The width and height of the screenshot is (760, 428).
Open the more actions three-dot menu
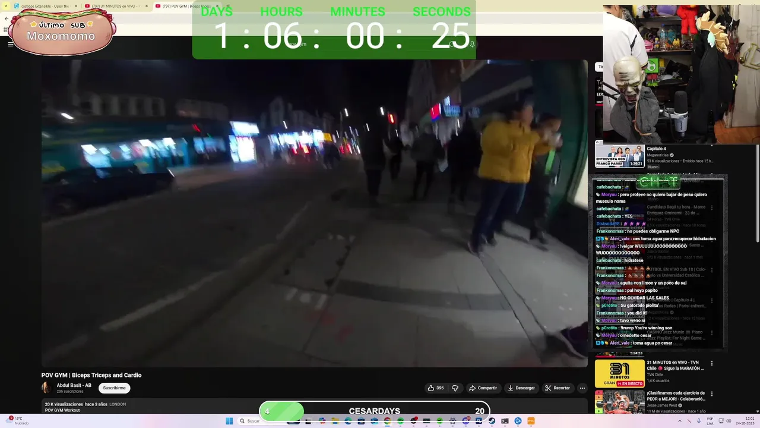[582, 388]
